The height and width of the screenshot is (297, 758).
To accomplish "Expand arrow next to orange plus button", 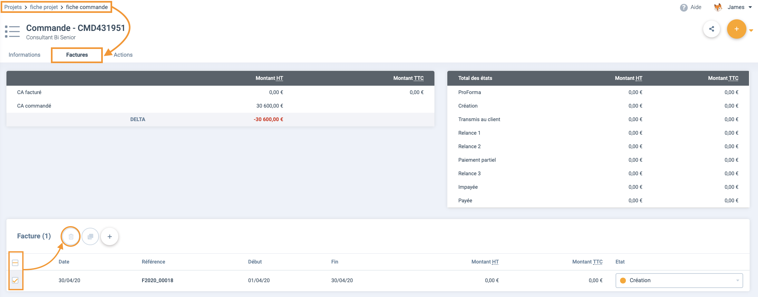I will click(751, 31).
